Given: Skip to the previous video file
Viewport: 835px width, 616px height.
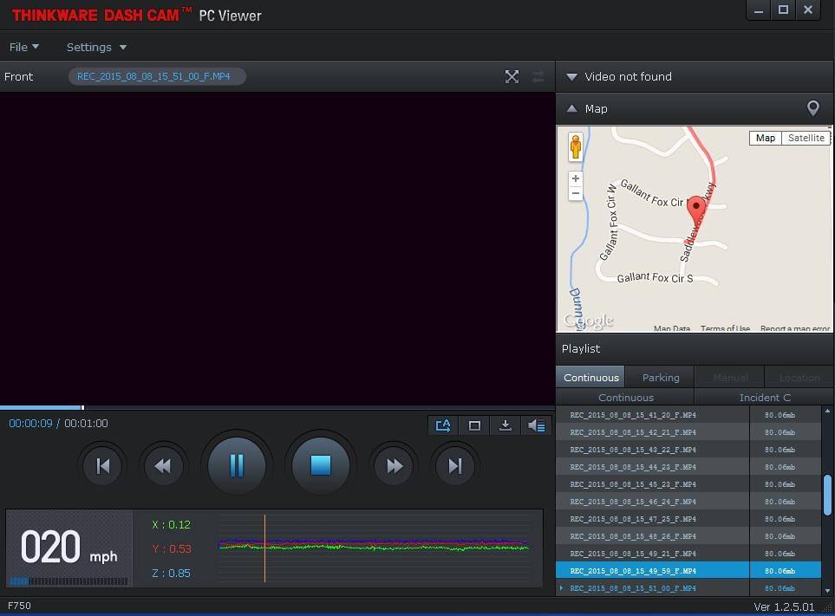Looking at the screenshot, I should point(102,466).
